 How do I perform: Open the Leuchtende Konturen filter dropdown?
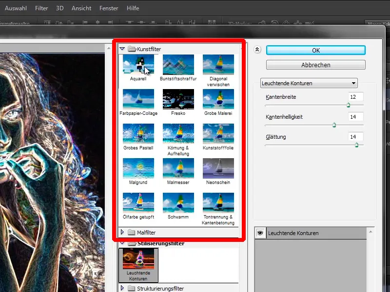pos(309,83)
